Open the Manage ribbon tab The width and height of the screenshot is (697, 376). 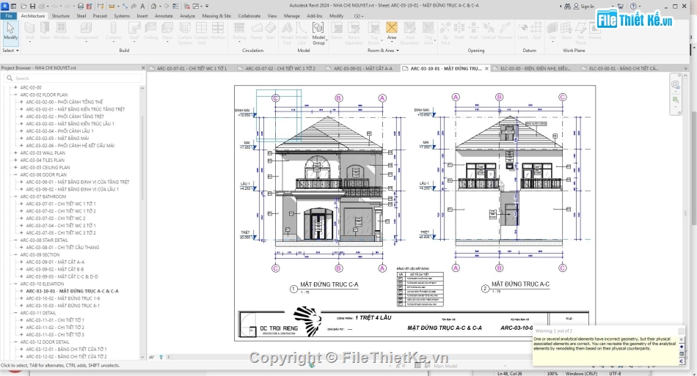click(x=291, y=15)
